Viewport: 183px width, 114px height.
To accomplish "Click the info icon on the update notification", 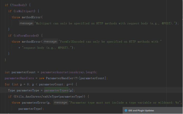I will (x=126, y=110).
